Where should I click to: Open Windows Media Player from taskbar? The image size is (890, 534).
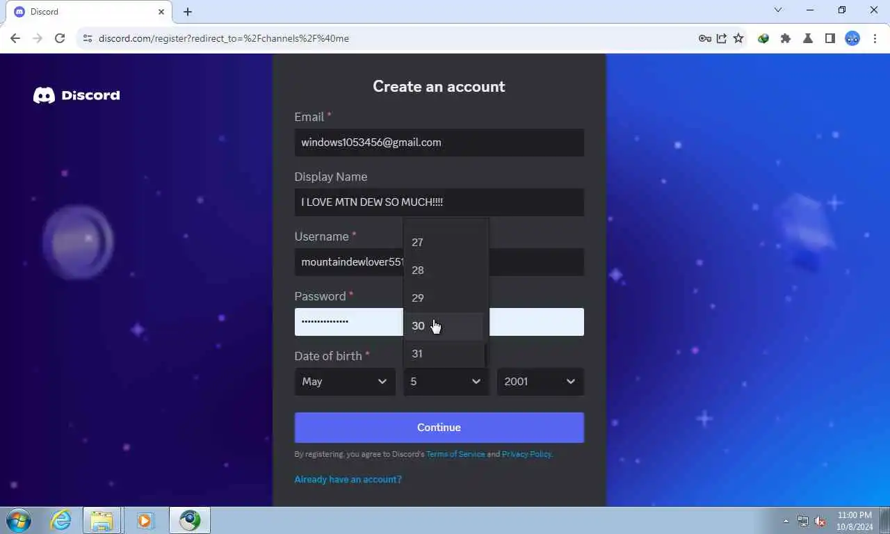tap(145, 520)
